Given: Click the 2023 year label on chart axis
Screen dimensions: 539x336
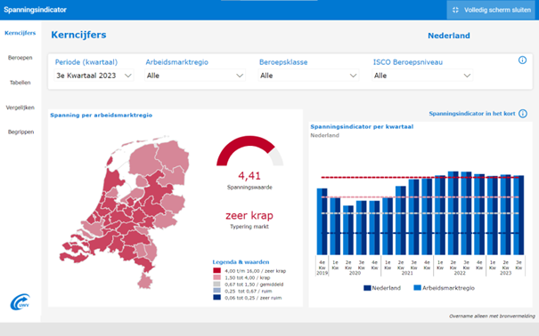Looking at the screenshot, I should click(505, 273).
